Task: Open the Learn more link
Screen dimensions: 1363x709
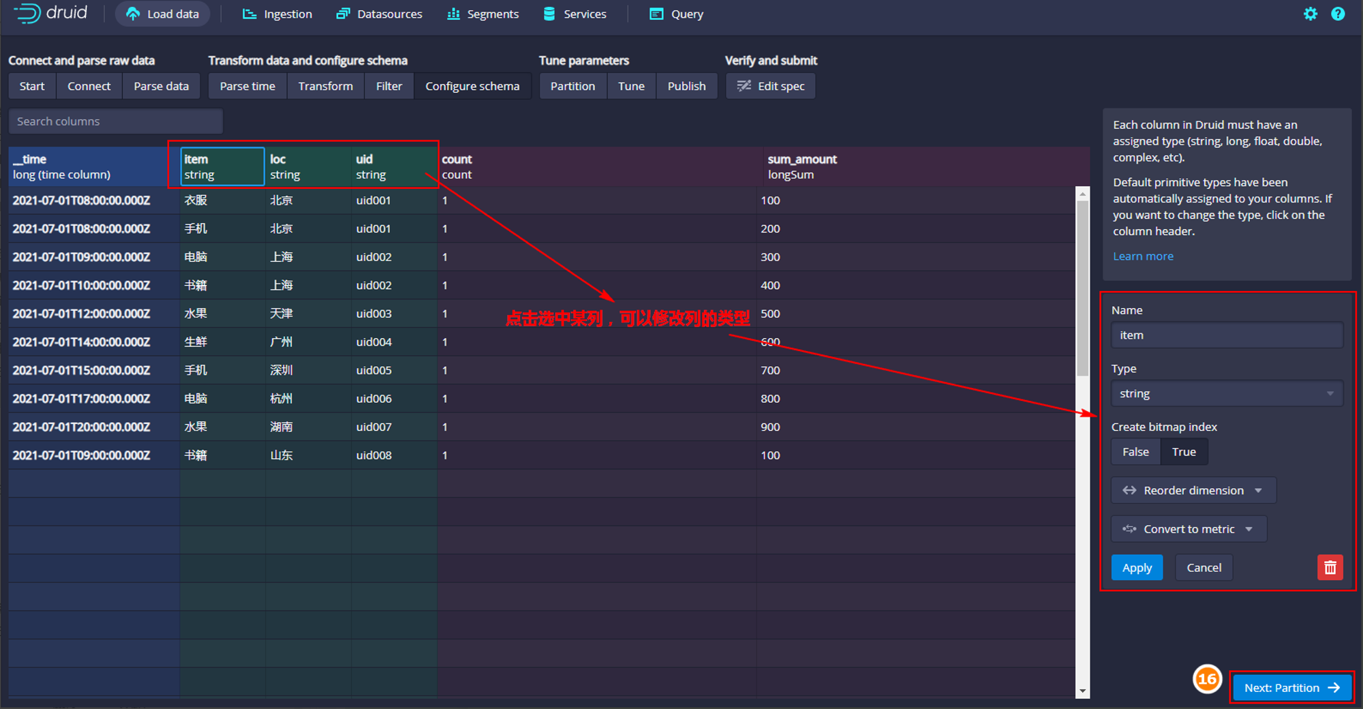Action: [x=1143, y=256]
